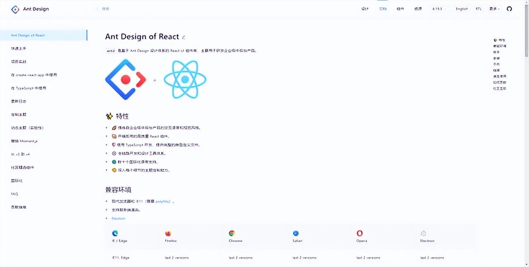The width and height of the screenshot is (529, 267).
Task: Click the large Ant Design logo image
Action: coord(126,79)
